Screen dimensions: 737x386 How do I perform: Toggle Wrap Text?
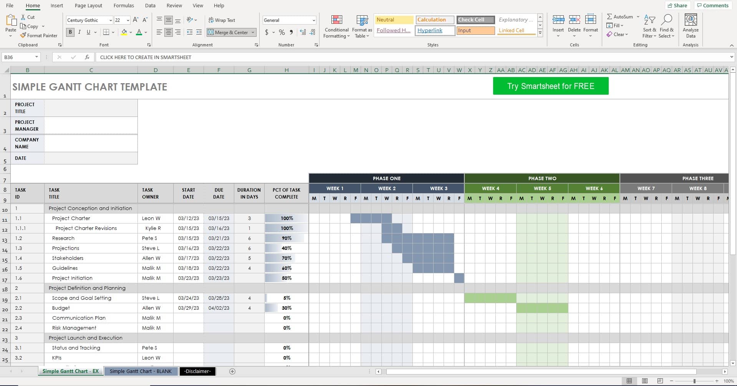point(222,20)
